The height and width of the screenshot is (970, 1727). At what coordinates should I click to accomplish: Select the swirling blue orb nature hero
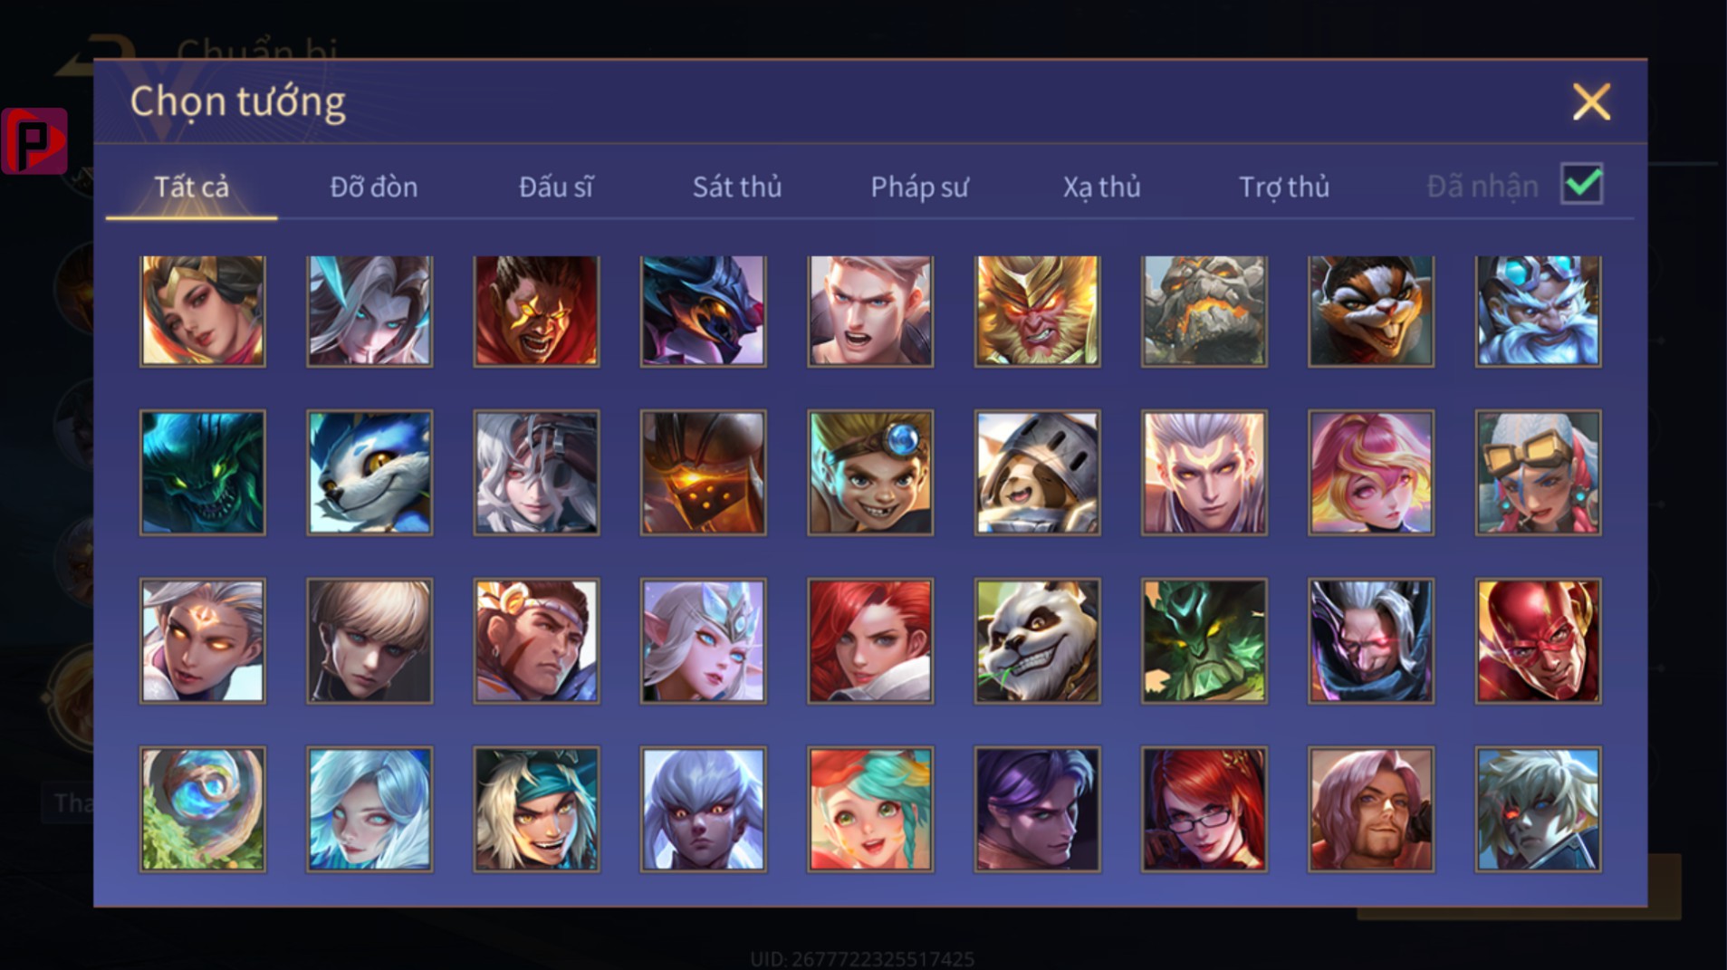(203, 809)
